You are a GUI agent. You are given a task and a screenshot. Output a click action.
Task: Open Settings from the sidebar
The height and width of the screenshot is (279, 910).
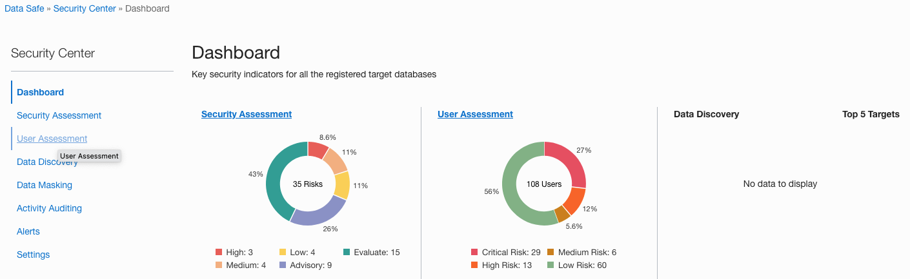point(33,255)
